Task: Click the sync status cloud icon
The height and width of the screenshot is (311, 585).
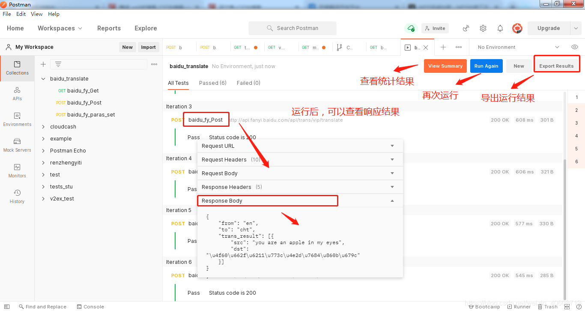Action: pos(411,28)
